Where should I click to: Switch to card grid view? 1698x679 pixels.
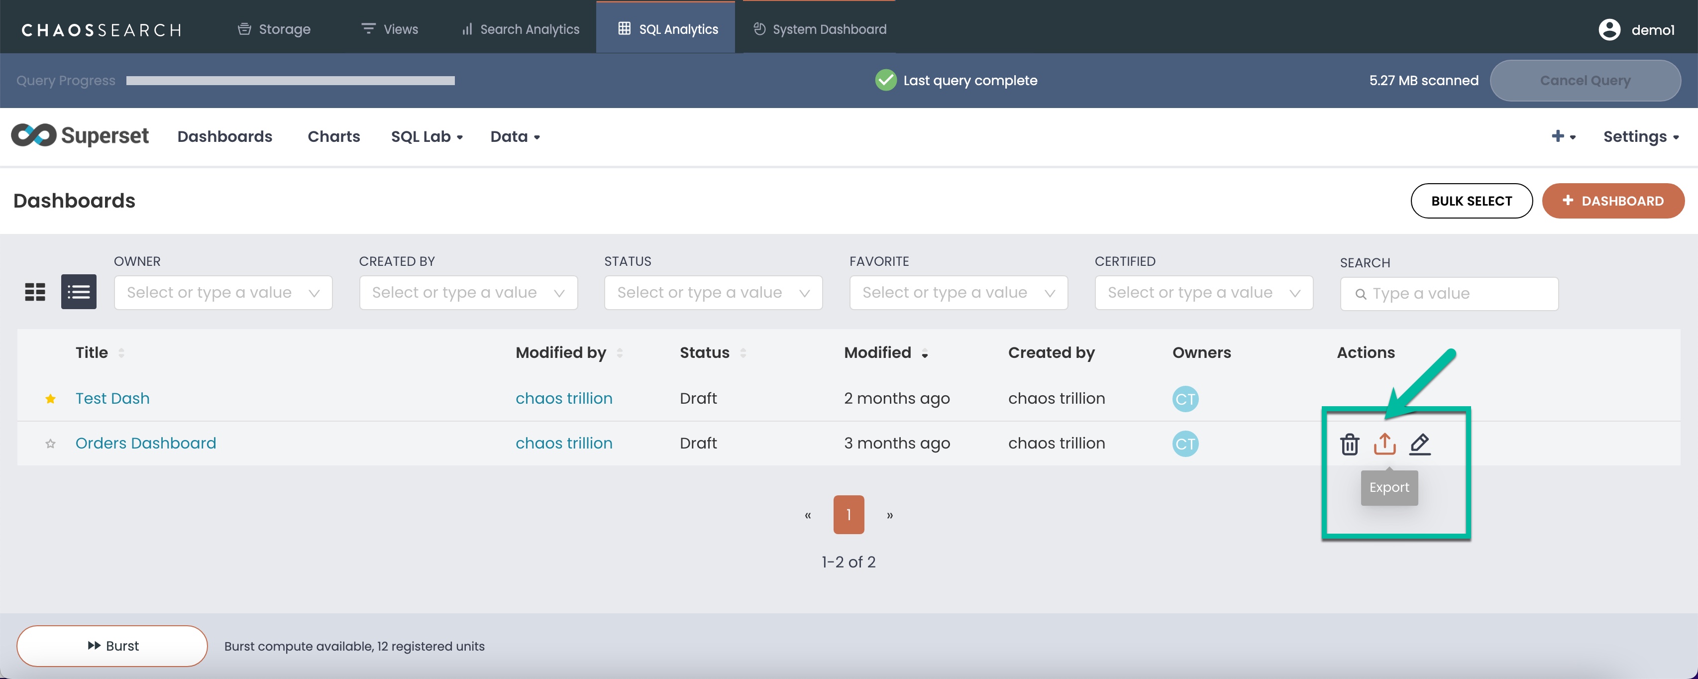click(x=35, y=292)
